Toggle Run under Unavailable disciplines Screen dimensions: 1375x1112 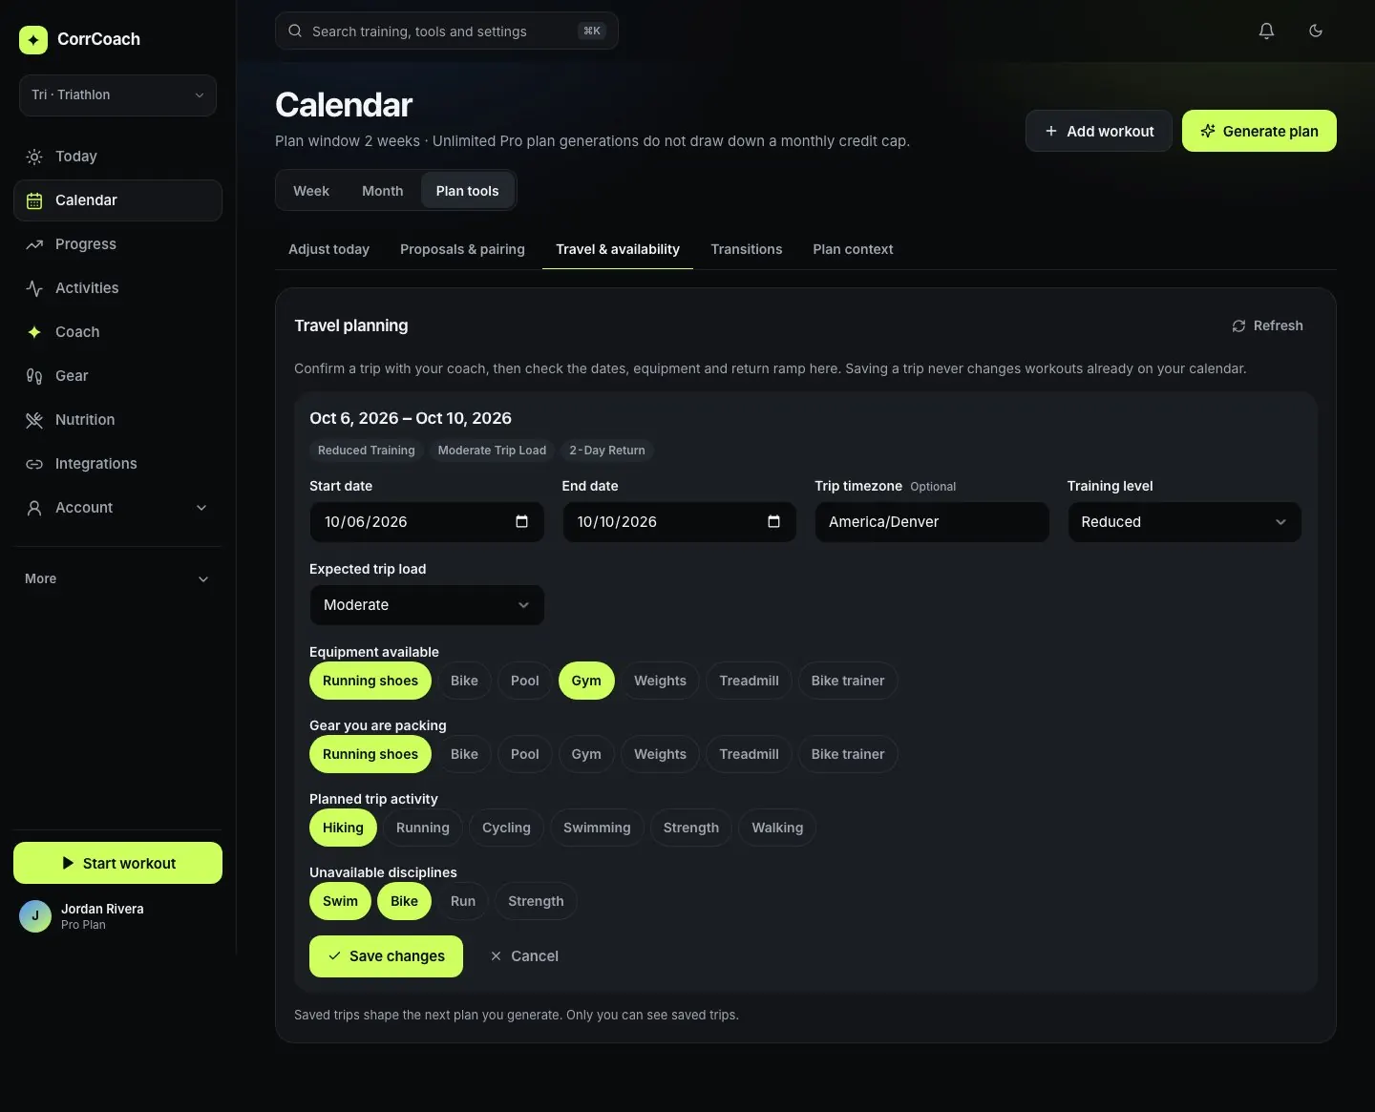pyautogui.click(x=463, y=901)
